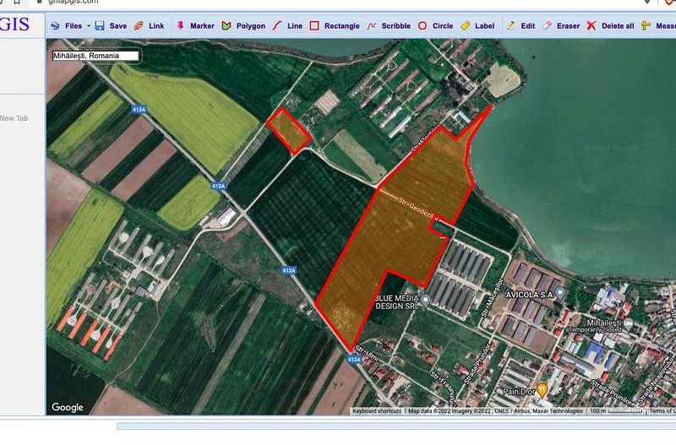The height and width of the screenshot is (445, 676).
Task: Click the Mihăilești, Romania search field
Action: click(95, 56)
